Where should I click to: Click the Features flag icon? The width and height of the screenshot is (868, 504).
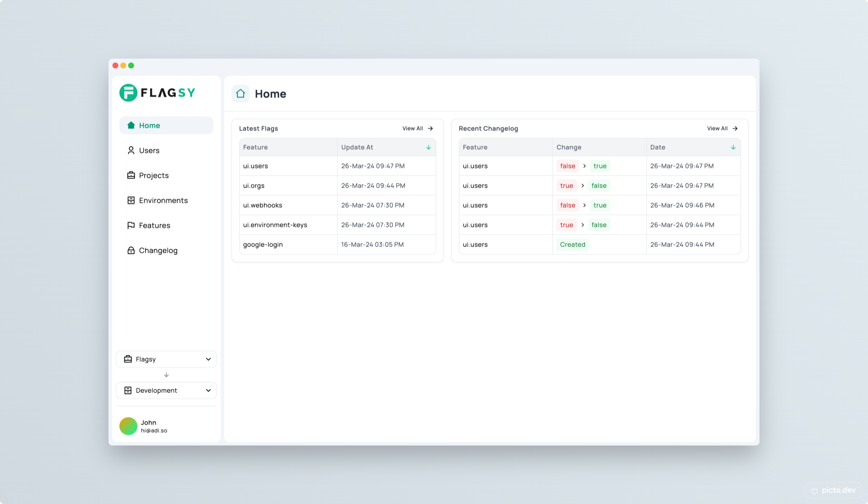pos(131,225)
